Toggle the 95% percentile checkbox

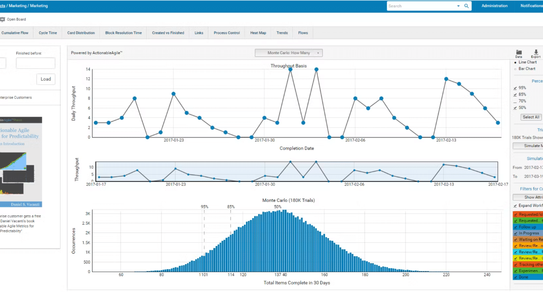(x=515, y=88)
